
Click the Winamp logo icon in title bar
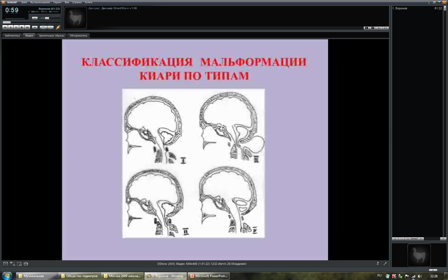3,2
